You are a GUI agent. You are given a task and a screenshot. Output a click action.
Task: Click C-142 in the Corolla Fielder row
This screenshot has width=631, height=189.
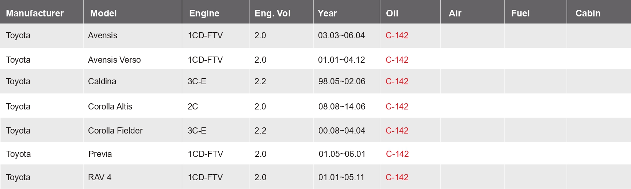[x=397, y=131]
